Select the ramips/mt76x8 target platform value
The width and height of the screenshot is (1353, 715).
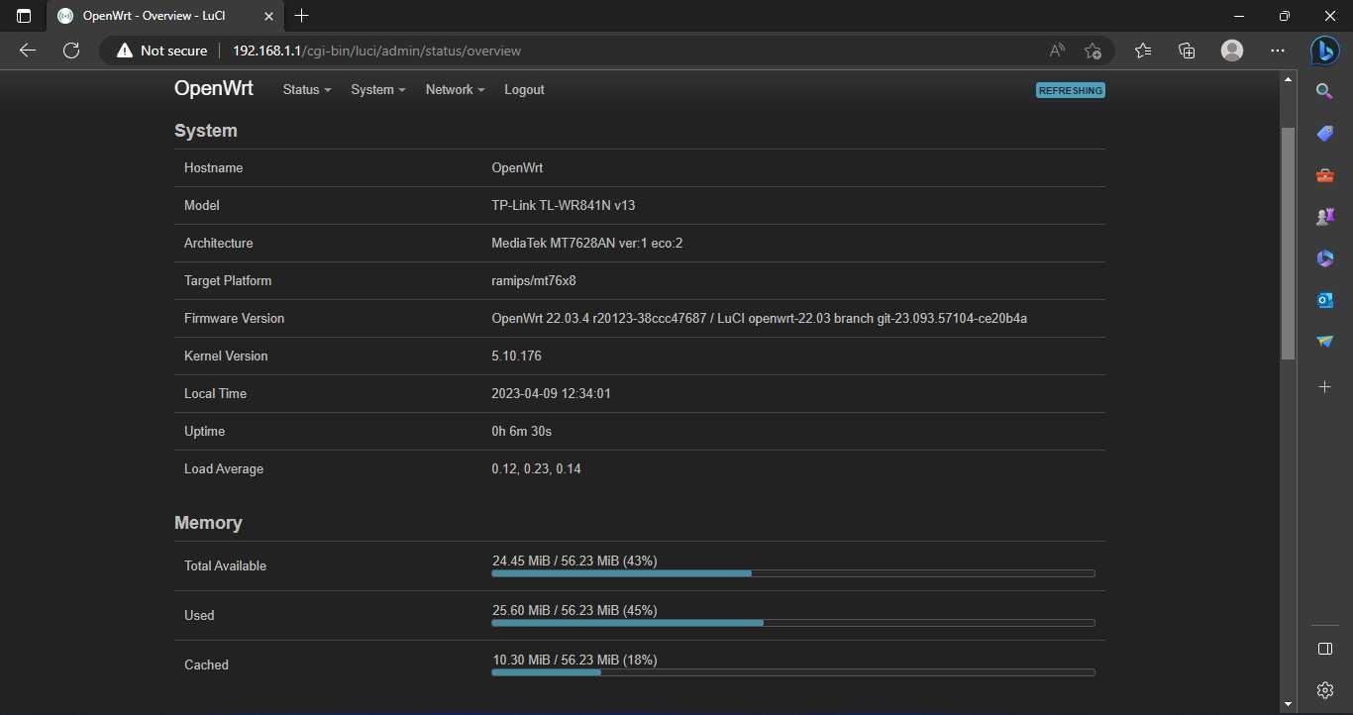[x=533, y=280]
